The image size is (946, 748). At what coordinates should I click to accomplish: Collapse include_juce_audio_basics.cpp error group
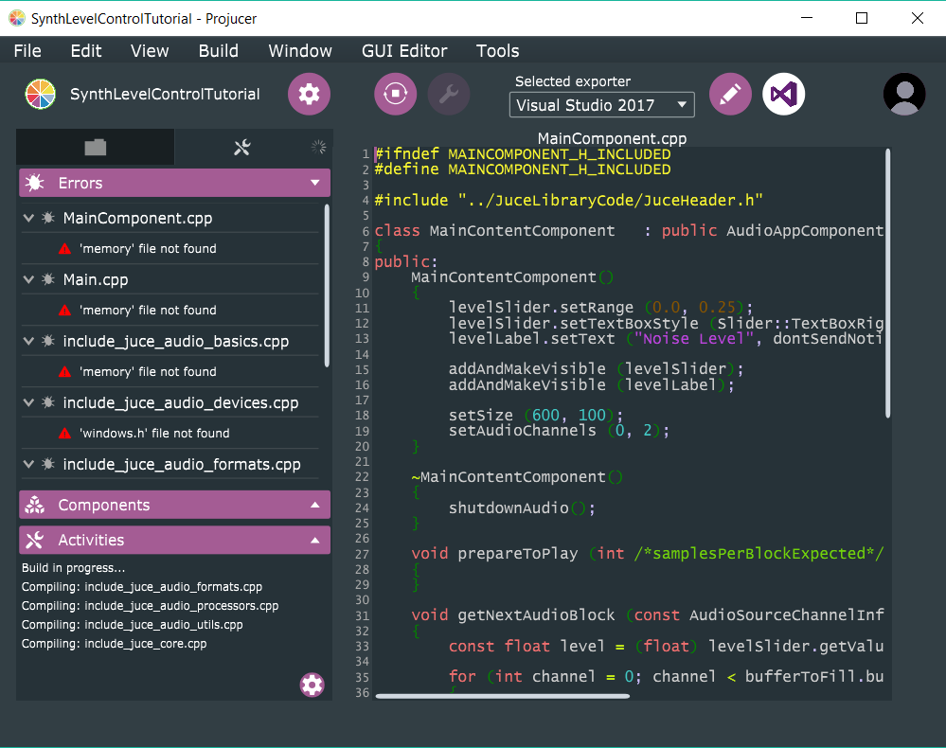tap(28, 341)
